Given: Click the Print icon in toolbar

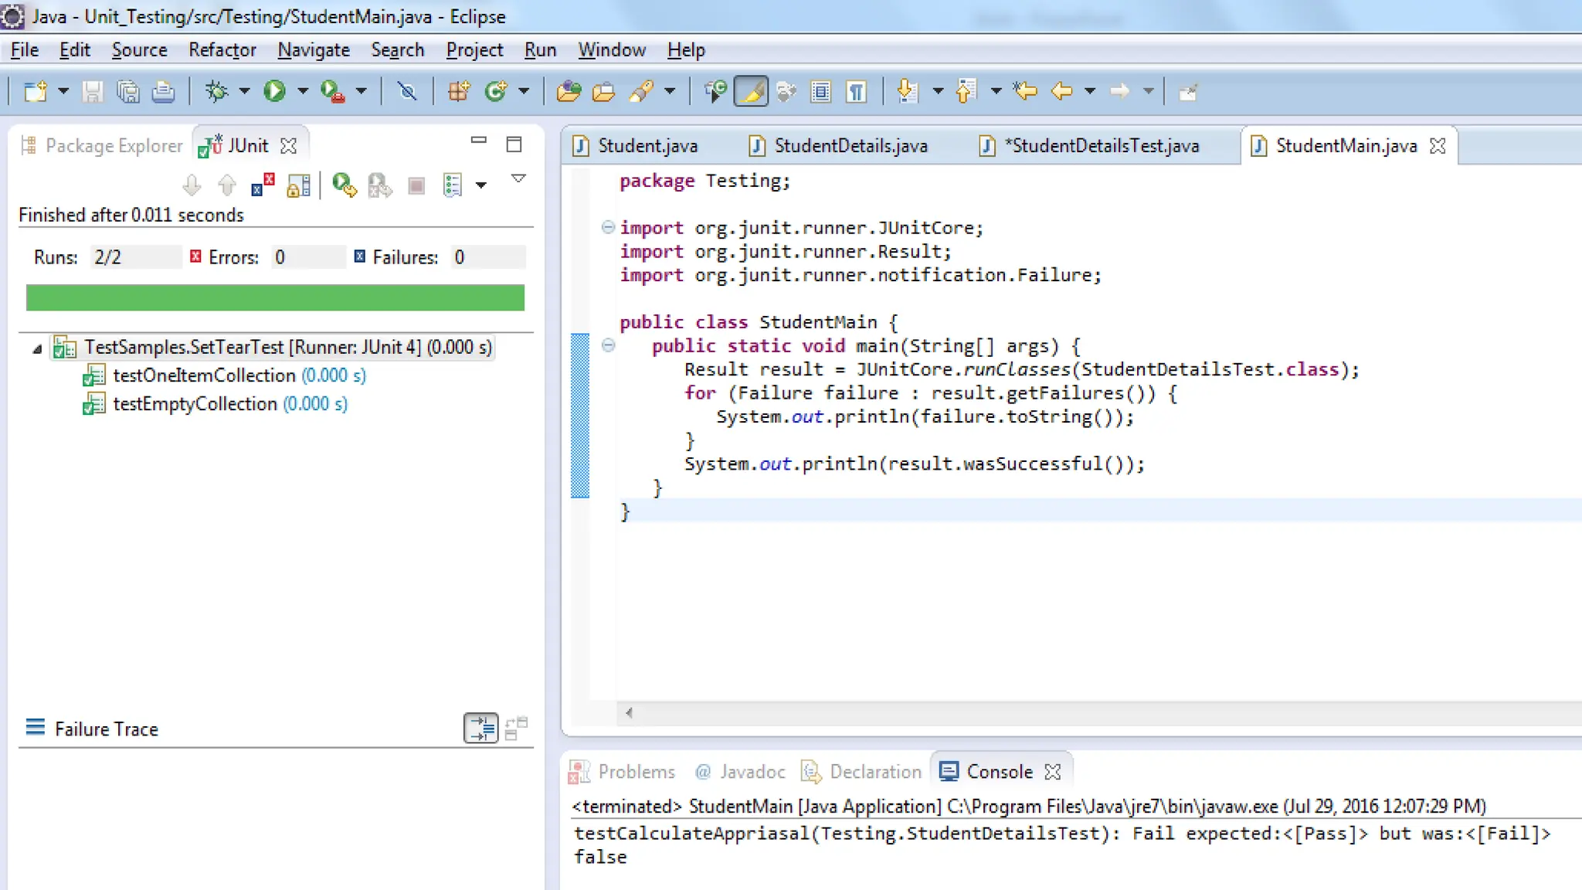Looking at the screenshot, I should [163, 91].
